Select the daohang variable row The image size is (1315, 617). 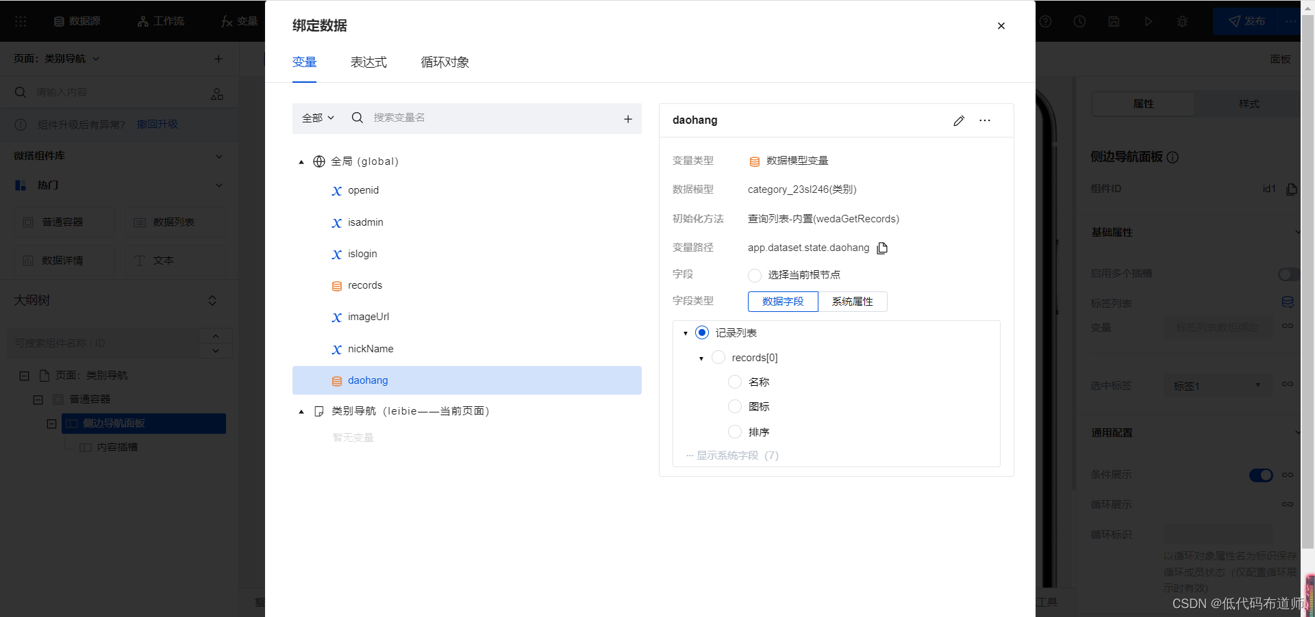pos(467,380)
